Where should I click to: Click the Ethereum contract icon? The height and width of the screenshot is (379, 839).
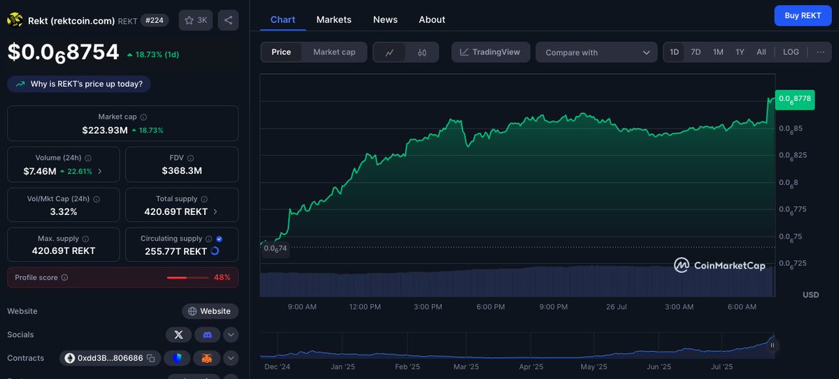[69, 358]
